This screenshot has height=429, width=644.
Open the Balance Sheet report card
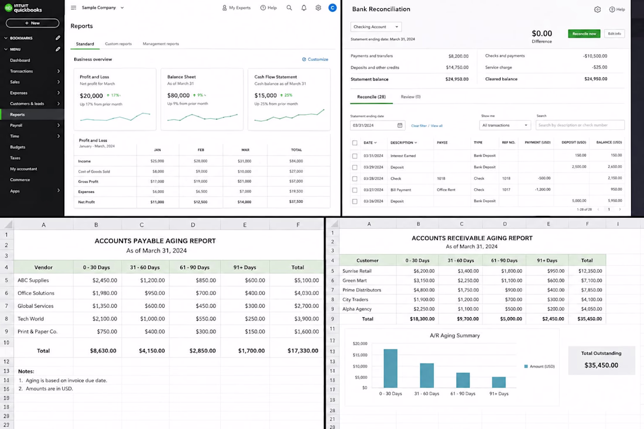[x=202, y=99]
